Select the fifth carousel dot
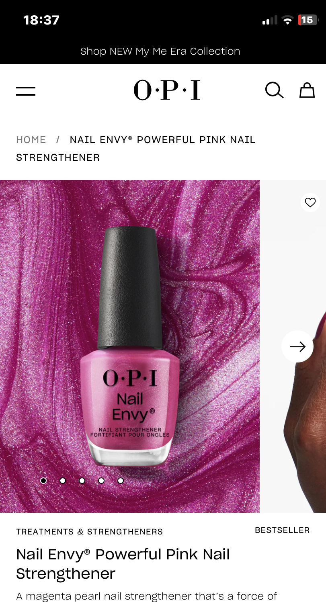 [x=121, y=480]
